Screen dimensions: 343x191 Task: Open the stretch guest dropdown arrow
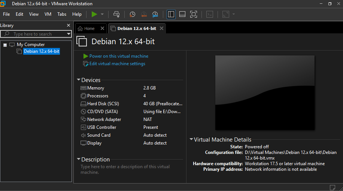pyautogui.click(x=234, y=14)
